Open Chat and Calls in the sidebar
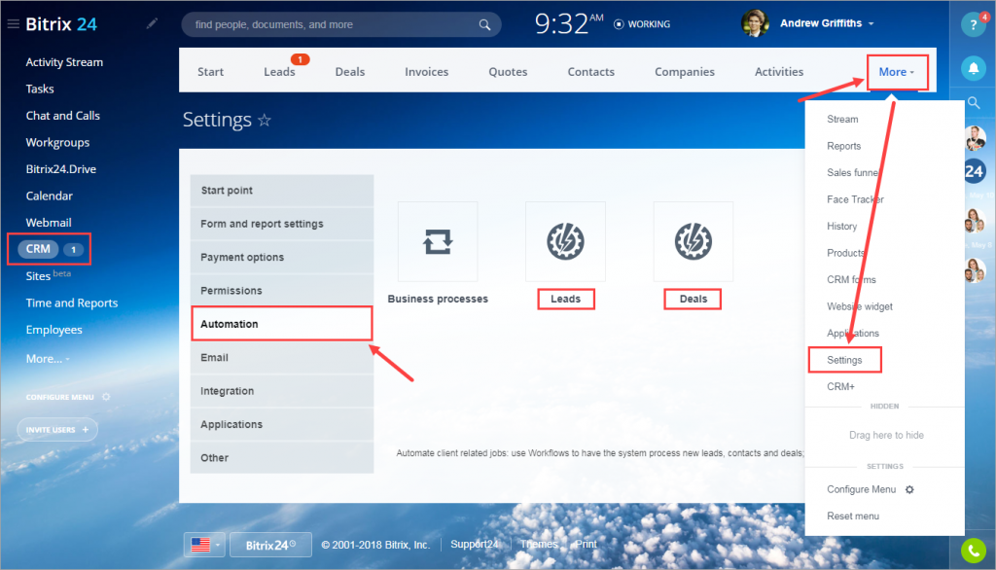 pos(63,116)
